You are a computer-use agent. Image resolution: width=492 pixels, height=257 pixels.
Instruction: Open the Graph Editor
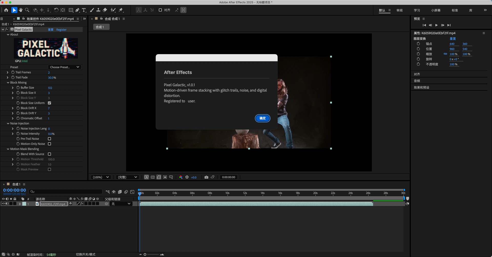pyautogui.click(x=132, y=192)
